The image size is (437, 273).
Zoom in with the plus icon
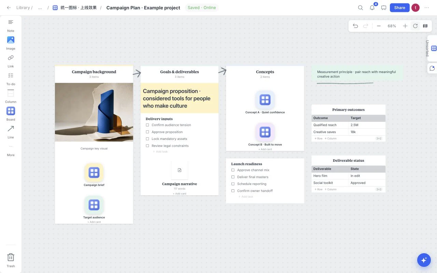pyautogui.click(x=405, y=26)
